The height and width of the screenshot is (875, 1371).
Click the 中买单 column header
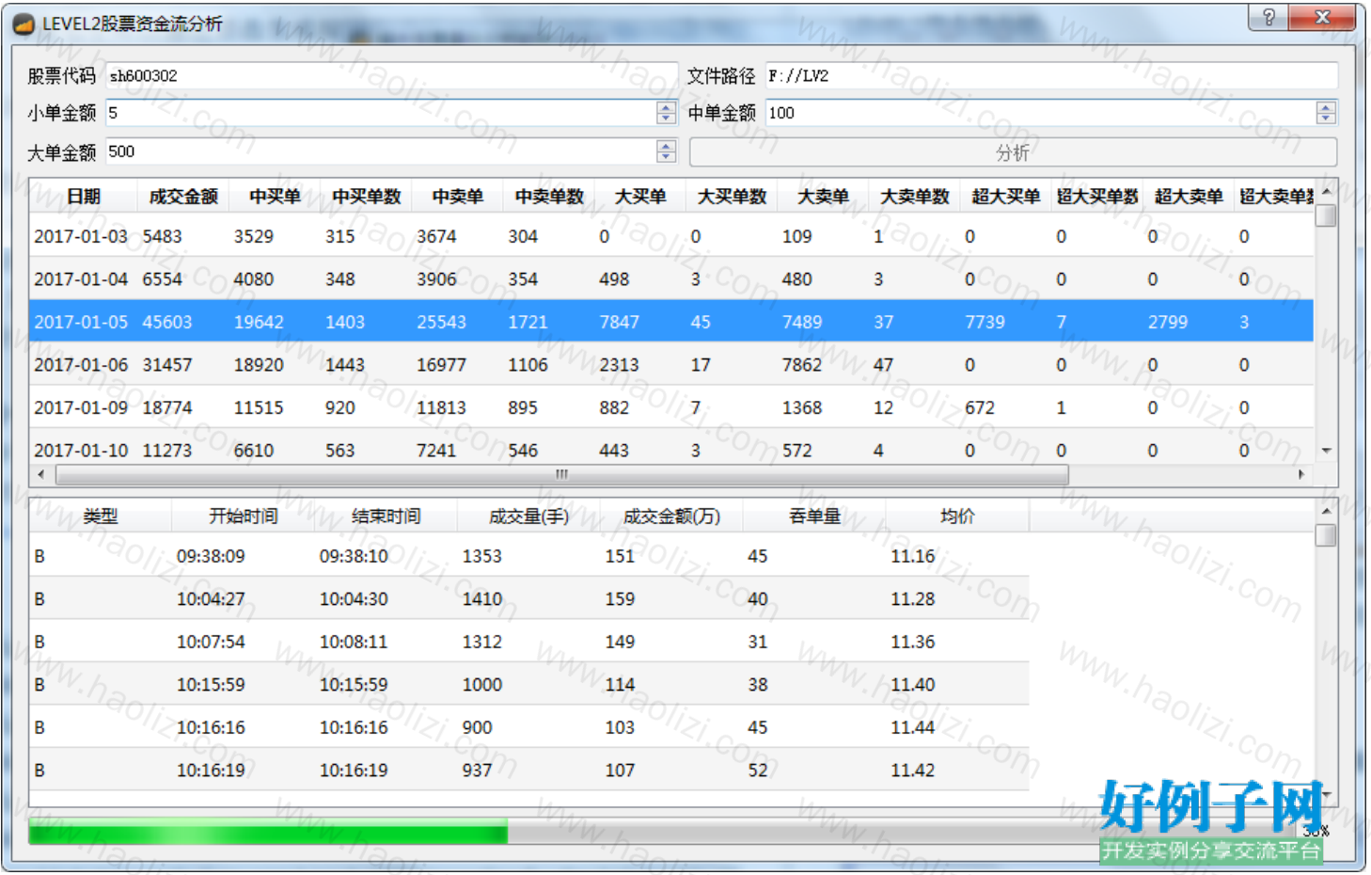[275, 197]
